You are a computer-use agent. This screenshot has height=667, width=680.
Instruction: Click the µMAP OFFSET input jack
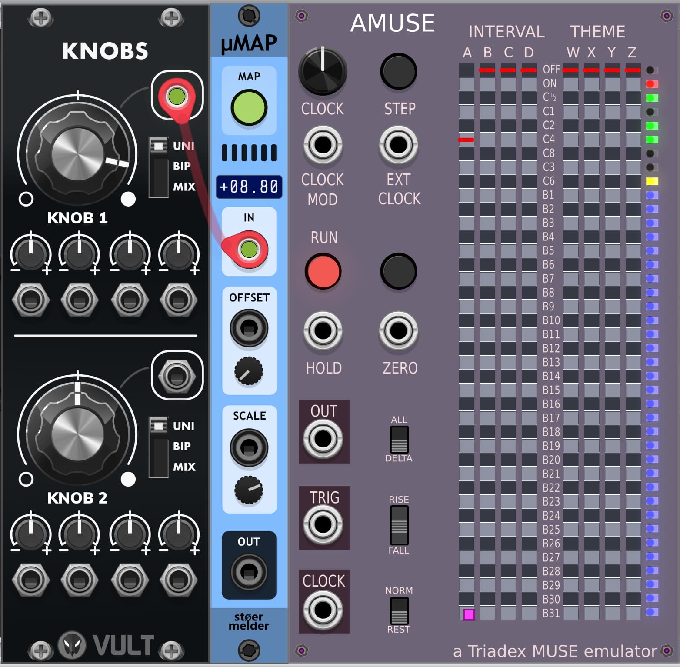[249, 328]
